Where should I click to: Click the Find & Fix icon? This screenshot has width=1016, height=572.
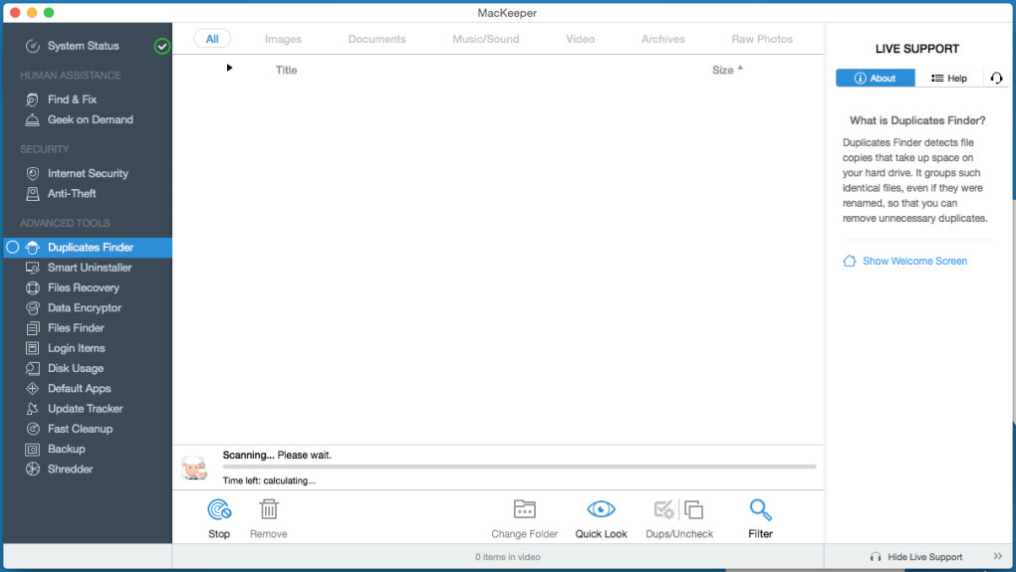[33, 99]
